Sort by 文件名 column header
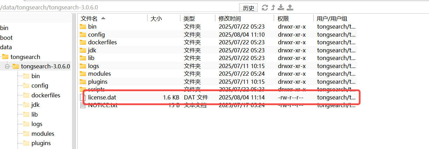Screen dimensions: 429x149 (89, 18)
